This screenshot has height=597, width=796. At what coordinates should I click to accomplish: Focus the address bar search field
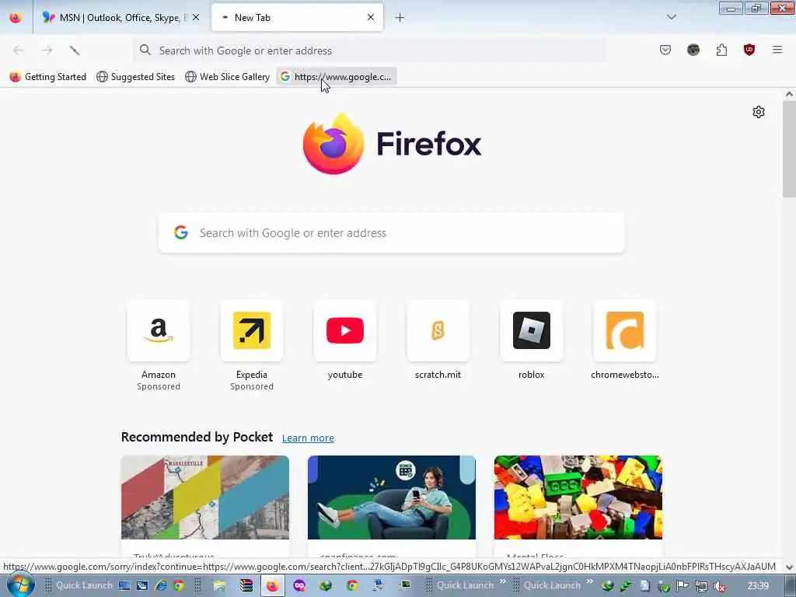click(x=369, y=51)
